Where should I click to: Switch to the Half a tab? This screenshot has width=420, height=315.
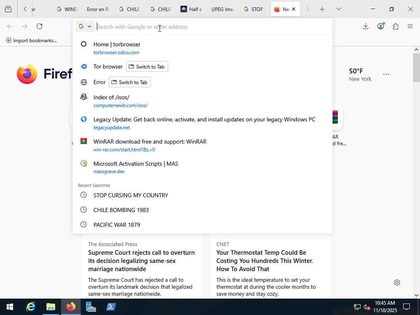point(191,9)
